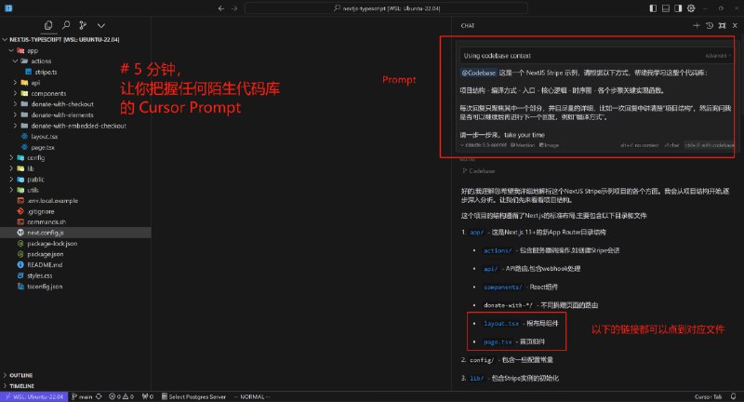Expand additional views chevron in sidebar header

pyautogui.click(x=101, y=26)
